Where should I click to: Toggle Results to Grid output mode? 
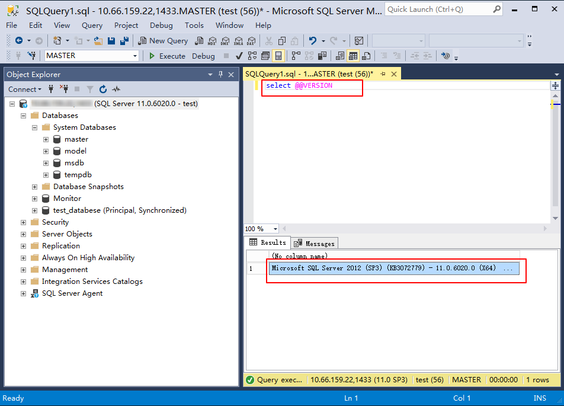click(353, 56)
